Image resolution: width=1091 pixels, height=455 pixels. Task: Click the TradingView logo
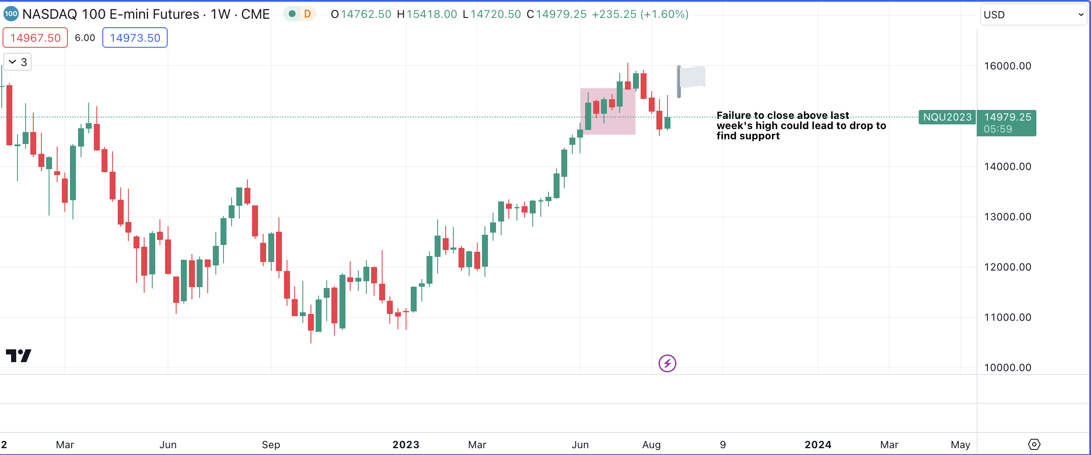(x=19, y=356)
